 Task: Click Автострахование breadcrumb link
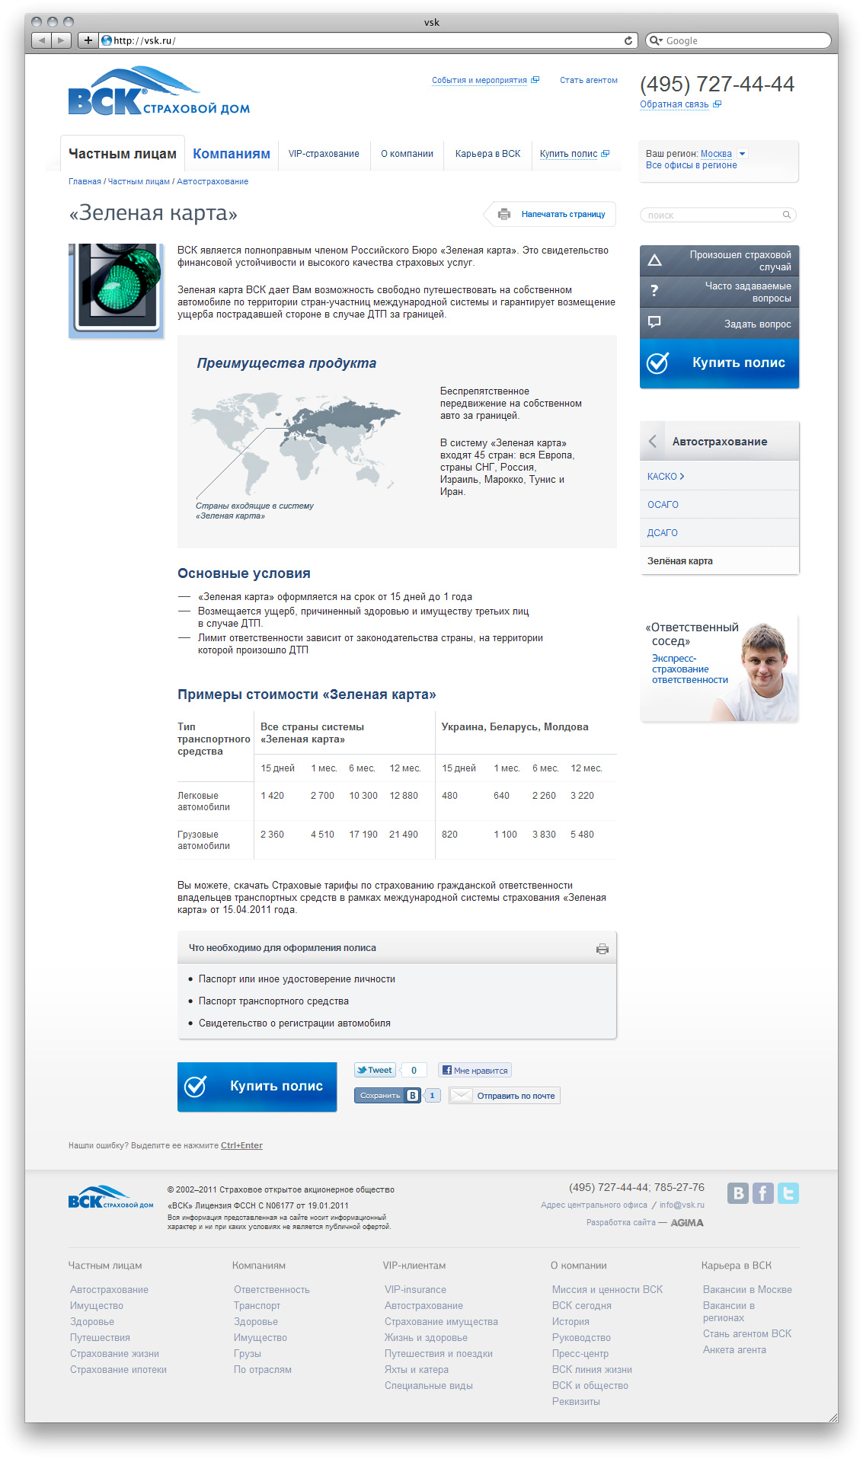(213, 181)
